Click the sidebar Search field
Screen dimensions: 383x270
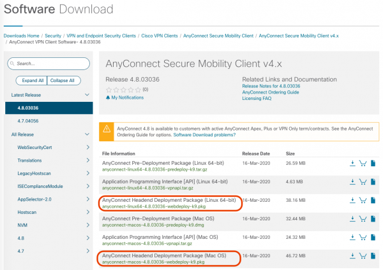[x=51, y=64]
